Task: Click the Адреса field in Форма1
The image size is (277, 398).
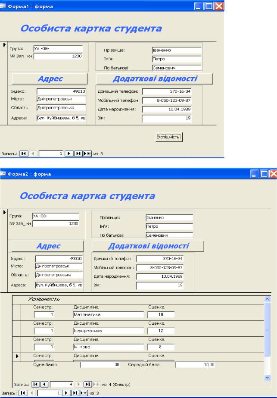Action: [x=61, y=118]
